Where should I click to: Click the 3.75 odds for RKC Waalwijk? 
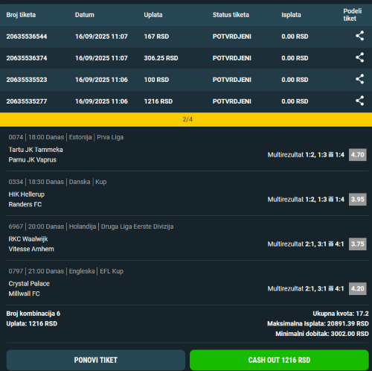pyautogui.click(x=357, y=244)
